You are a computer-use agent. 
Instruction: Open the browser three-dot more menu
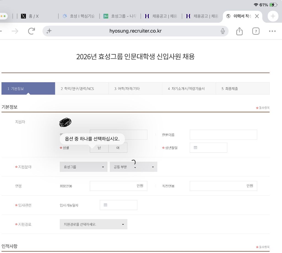[272, 31]
